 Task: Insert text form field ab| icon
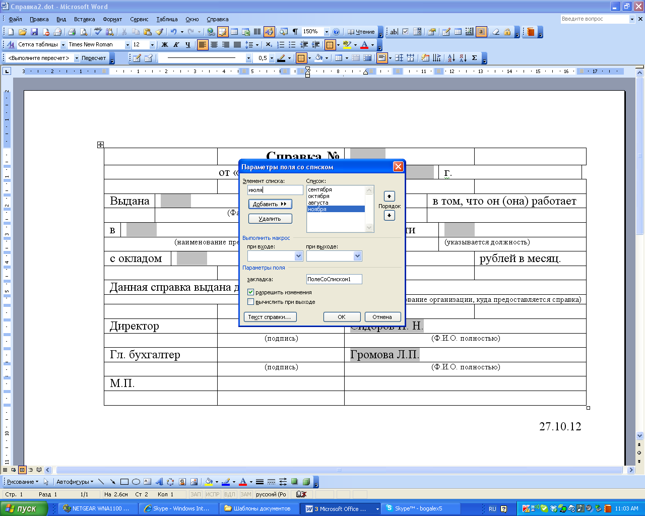(x=394, y=32)
